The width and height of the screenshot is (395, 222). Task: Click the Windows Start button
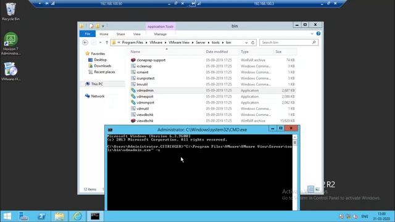pyautogui.click(x=7, y=216)
